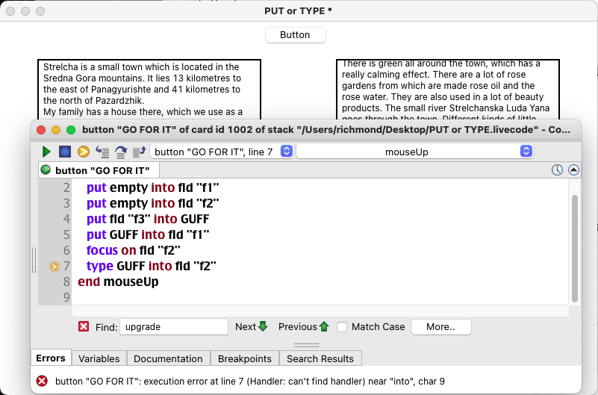The image size is (598, 395).
Task: Click the clock history icon in script editor
Action: click(x=557, y=170)
